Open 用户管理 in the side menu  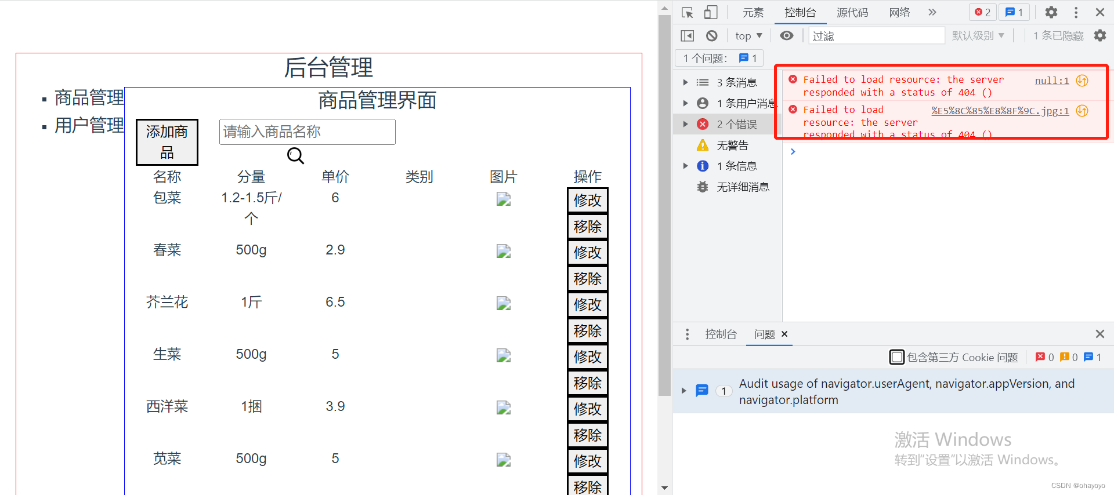click(x=89, y=125)
